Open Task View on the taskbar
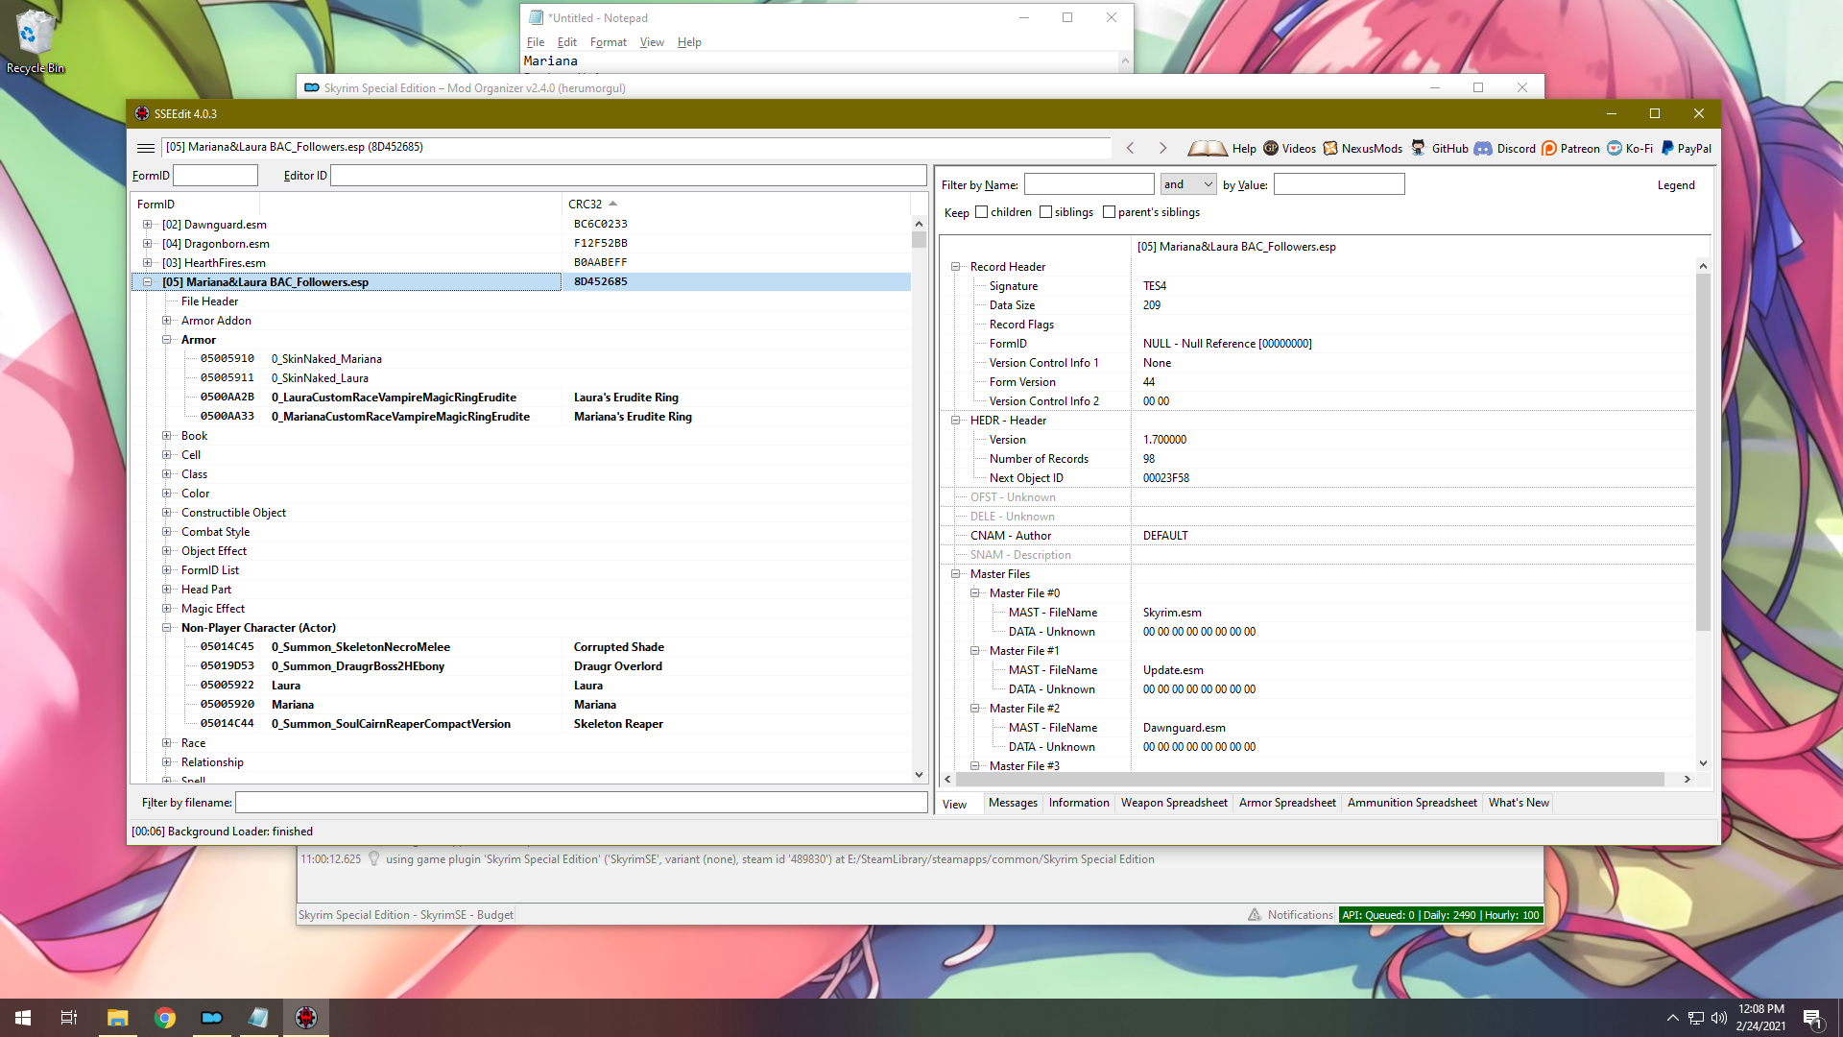 click(x=69, y=1018)
